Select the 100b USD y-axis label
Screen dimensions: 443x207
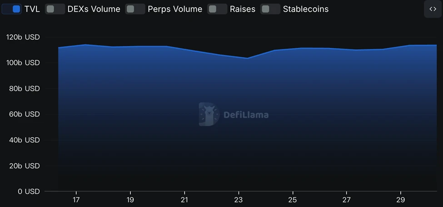23,63
